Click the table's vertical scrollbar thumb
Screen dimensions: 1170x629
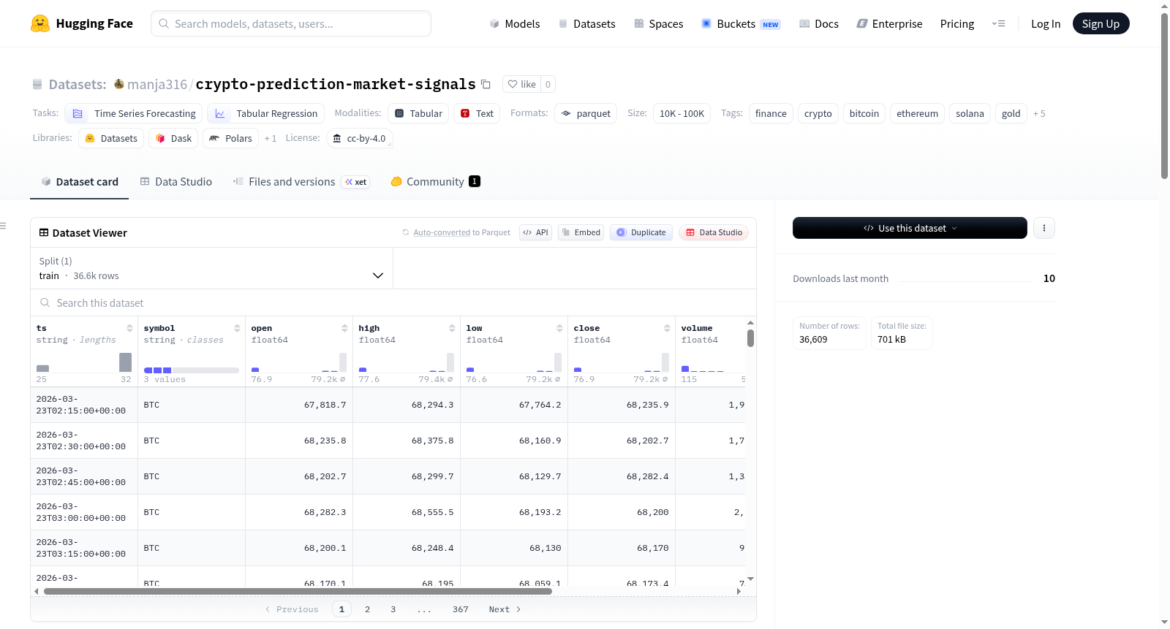(750, 338)
